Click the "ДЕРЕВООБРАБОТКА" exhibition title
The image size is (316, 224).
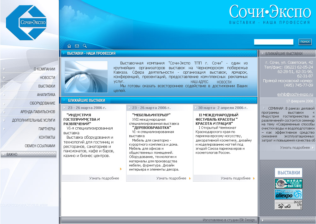tap(152, 128)
